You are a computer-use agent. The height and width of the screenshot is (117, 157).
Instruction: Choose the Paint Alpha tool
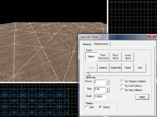point(115,57)
